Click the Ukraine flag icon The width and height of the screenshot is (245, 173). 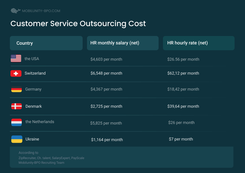pyautogui.click(x=17, y=139)
